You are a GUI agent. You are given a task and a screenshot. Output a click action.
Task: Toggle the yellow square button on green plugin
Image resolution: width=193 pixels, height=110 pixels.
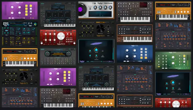tap(184, 56)
